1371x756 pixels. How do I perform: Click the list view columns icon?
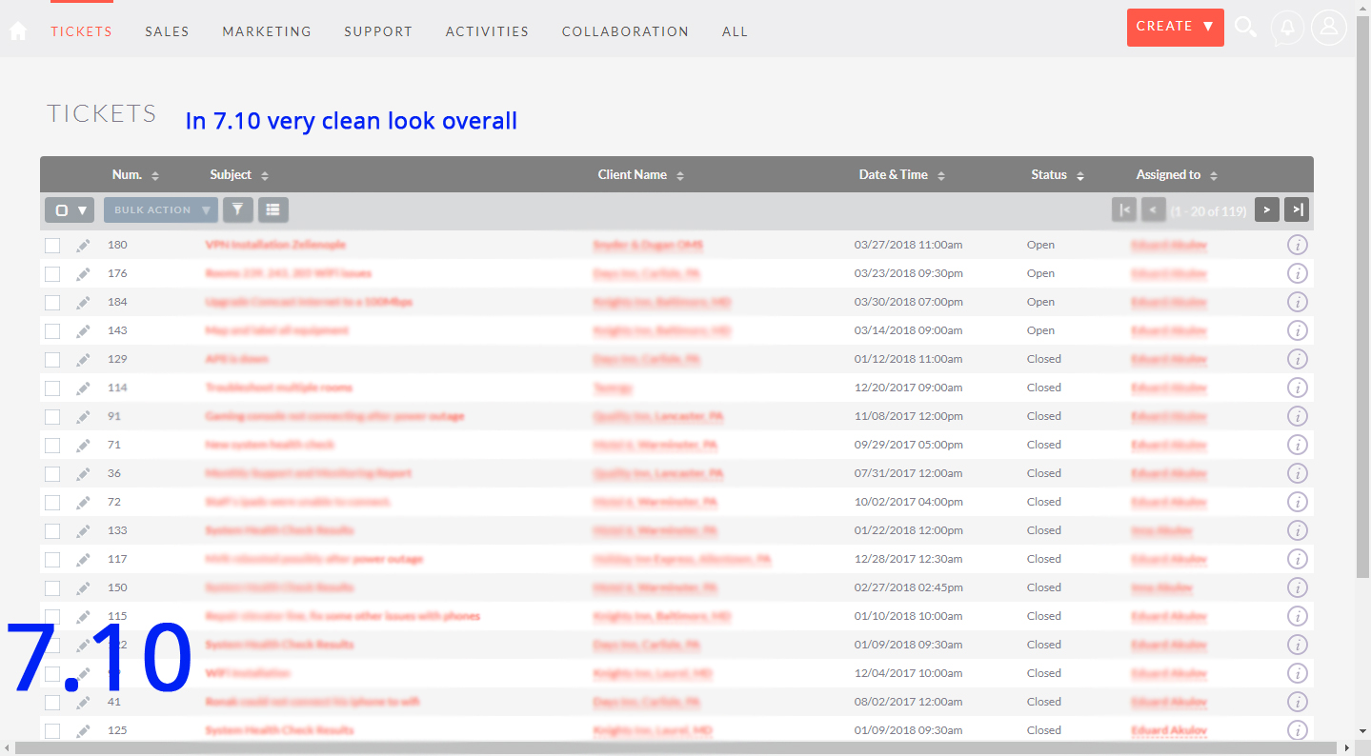tap(273, 209)
